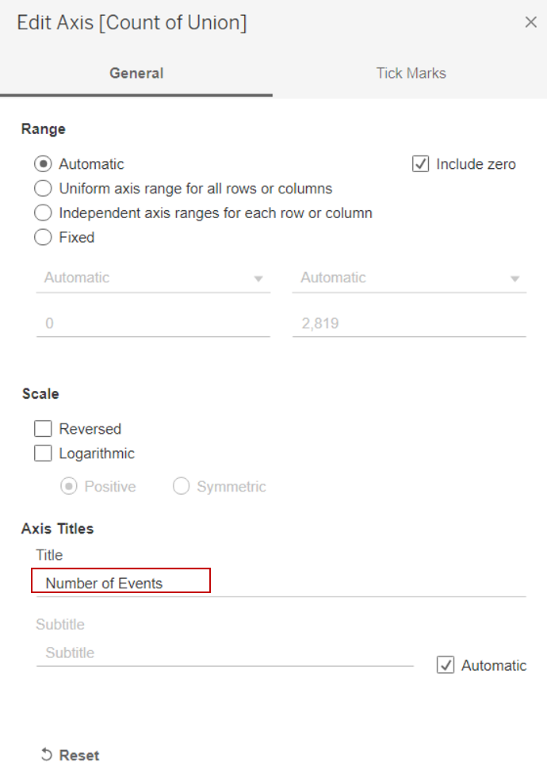
Task: Click the Reset undo arrow icon
Action: click(x=46, y=755)
